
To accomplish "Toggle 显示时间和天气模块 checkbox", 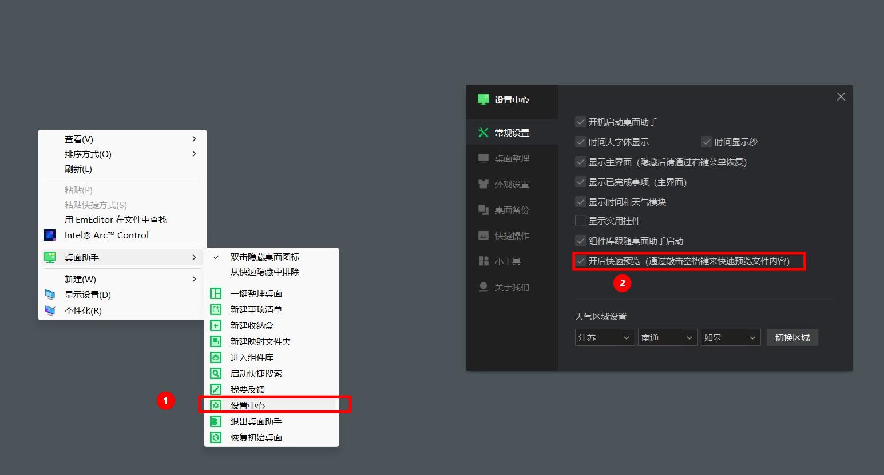I will [x=581, y=202].
